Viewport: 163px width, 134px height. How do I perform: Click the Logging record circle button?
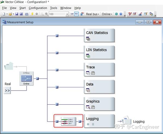click(88, 124)
